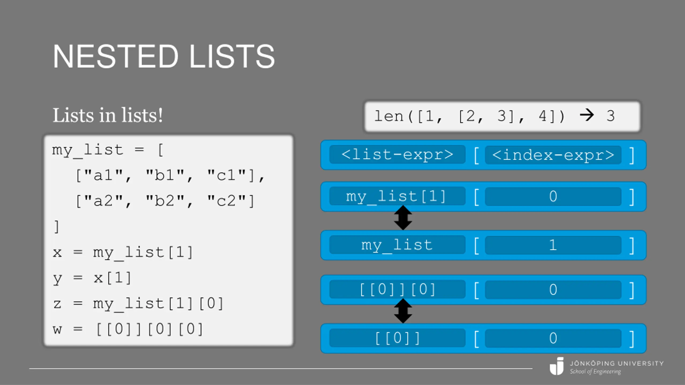Screen dimensions: 685x385
Task: Click the index box containing 1
Action: coord(553,245)
